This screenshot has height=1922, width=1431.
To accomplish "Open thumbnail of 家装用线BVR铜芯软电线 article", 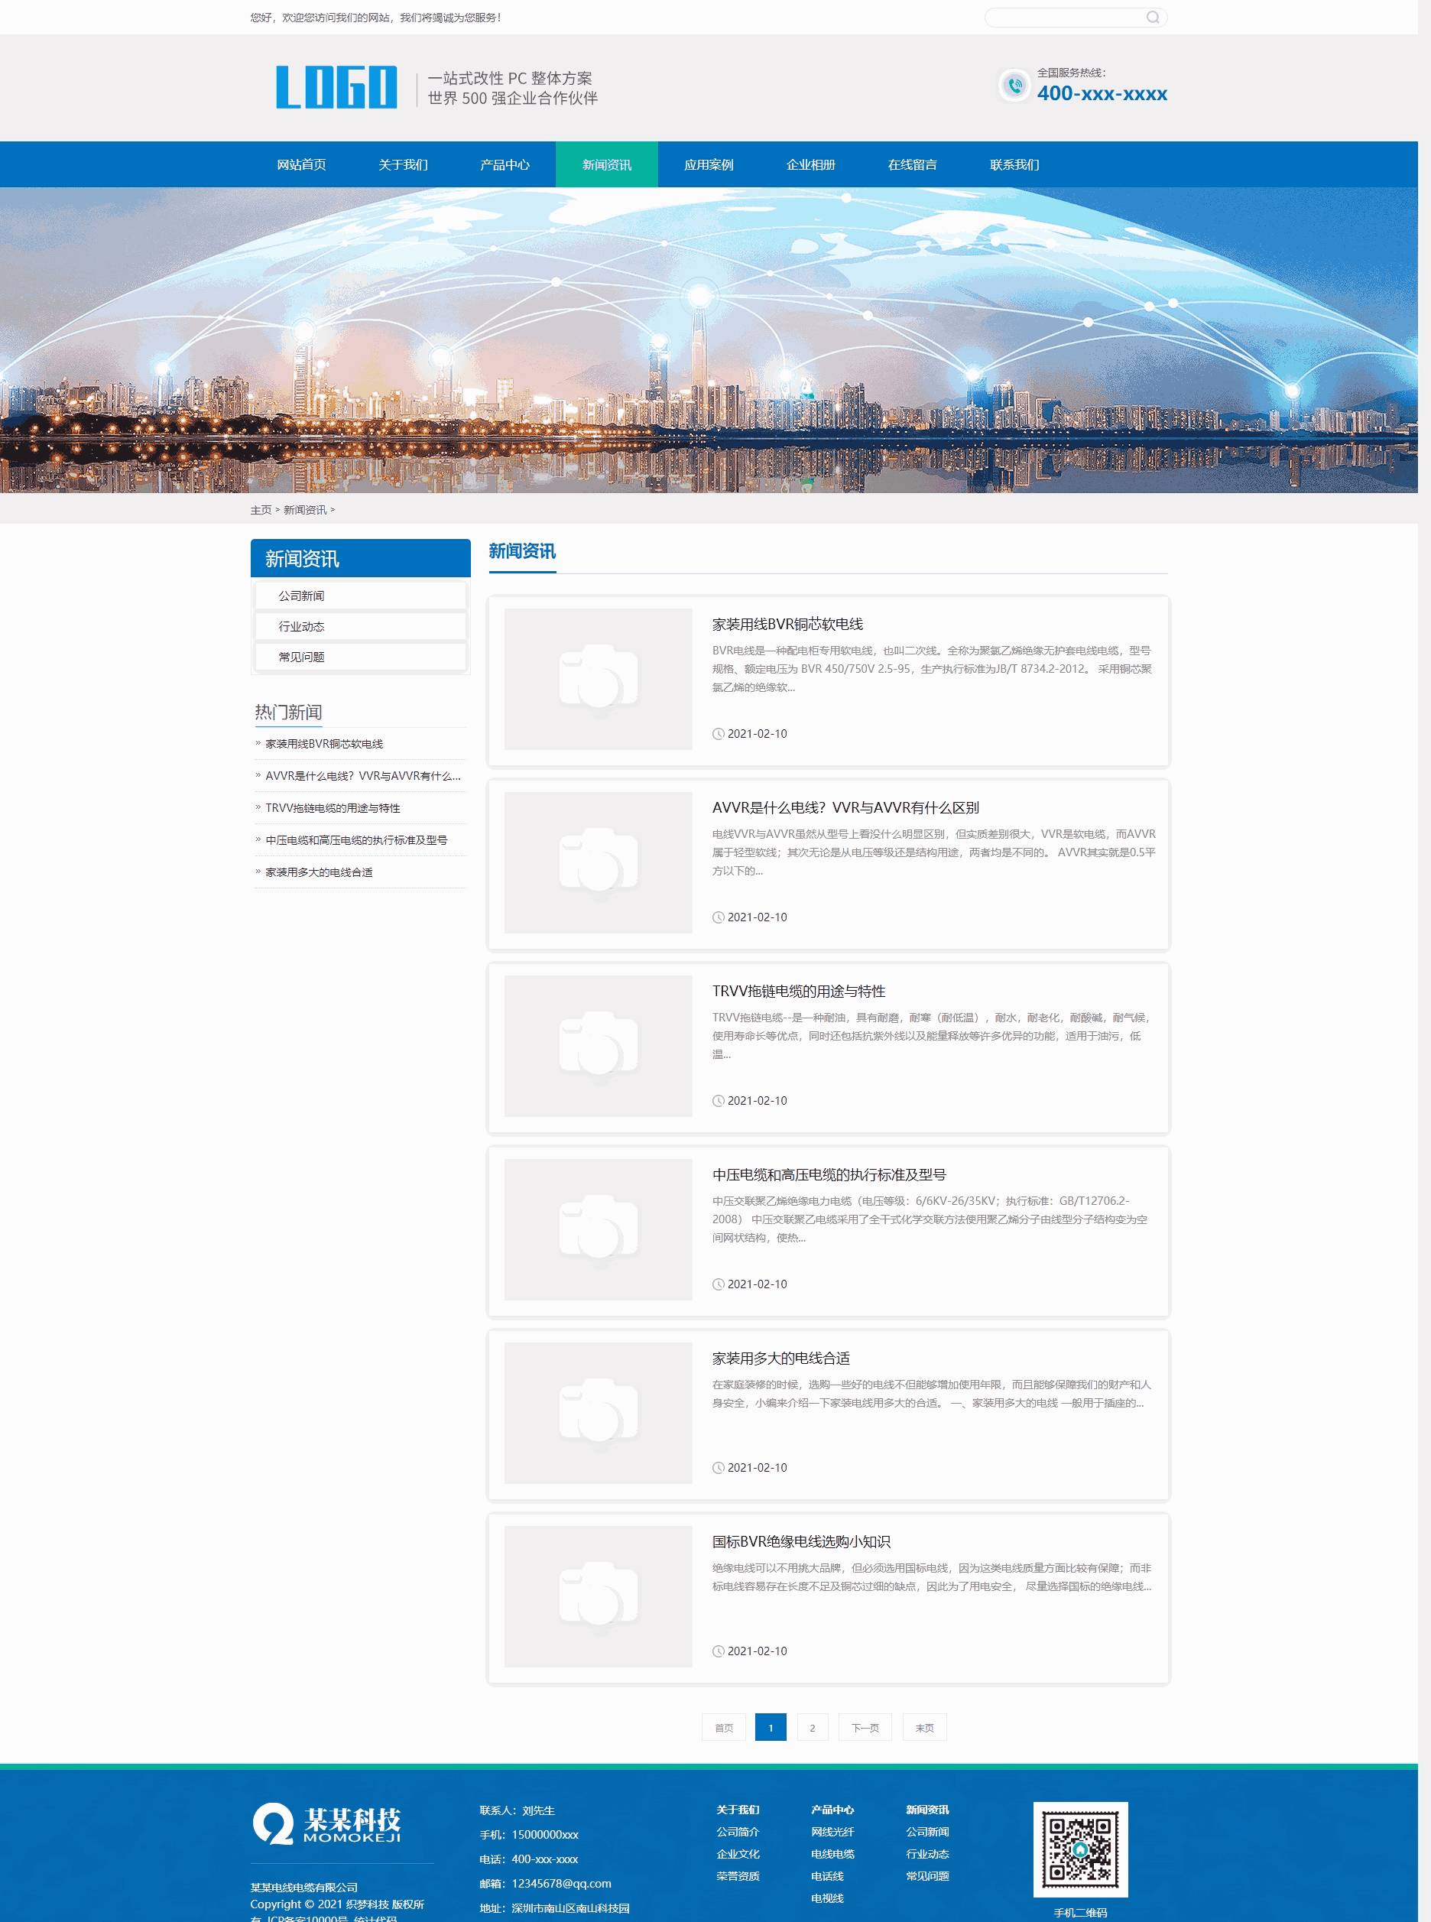I will (598, 679).
